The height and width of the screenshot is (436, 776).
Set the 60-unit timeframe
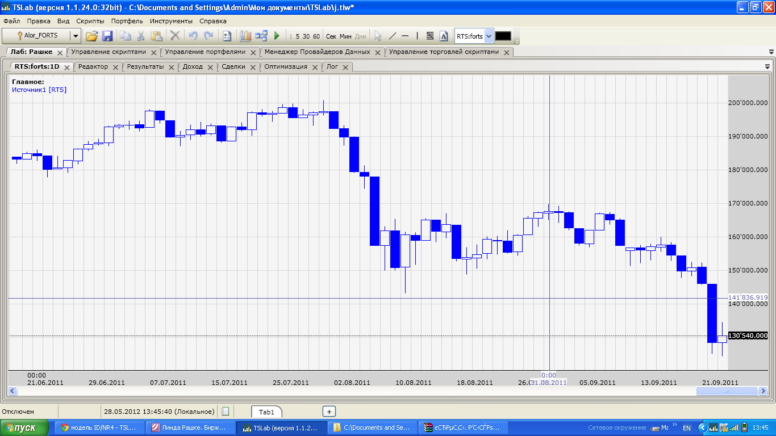pyautogui.click(x=316, y=36)
